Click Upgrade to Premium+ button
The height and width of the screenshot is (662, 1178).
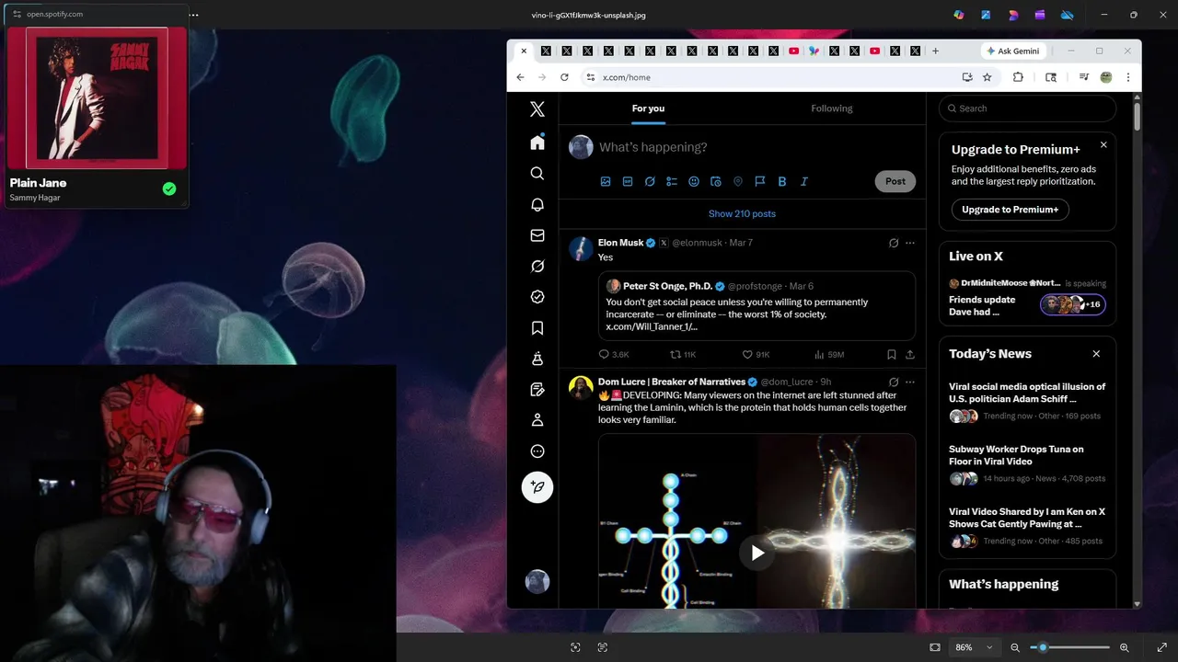click(1010, 210)
